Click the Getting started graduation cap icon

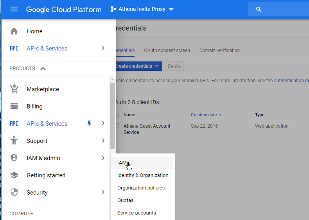pos(14,175)
